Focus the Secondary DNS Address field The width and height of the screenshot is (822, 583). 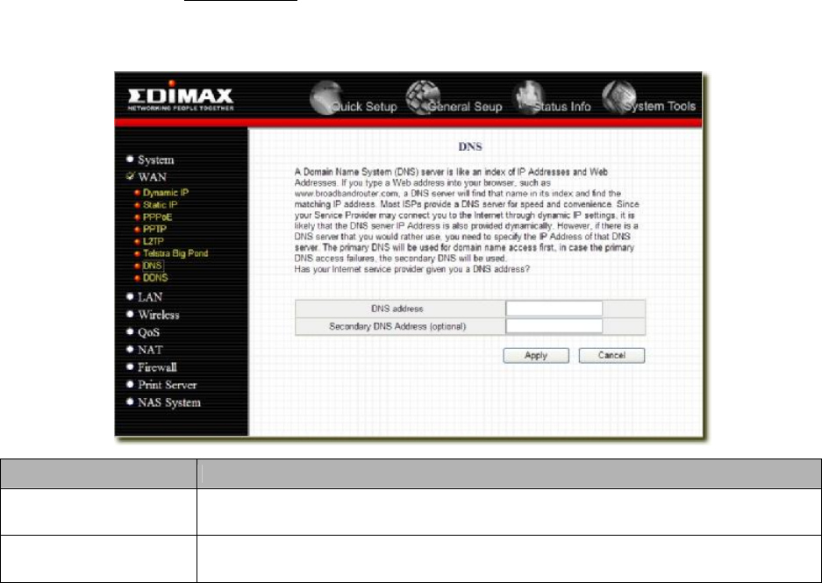(x=554, y=326)
